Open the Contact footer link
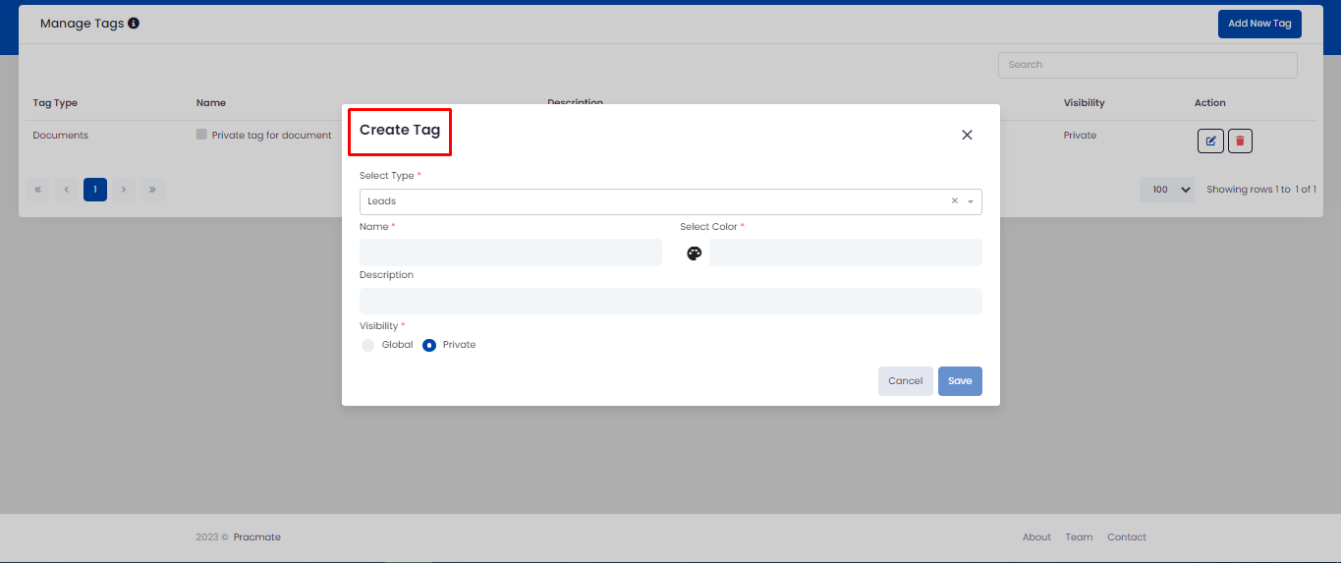The width and height of the screenshot is (1341, 563). coord(1127,537)
